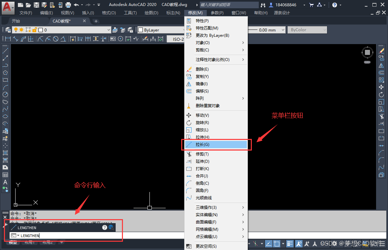Select the Table tool in draw toolbar
388x250 pixels.
(5, 175)
